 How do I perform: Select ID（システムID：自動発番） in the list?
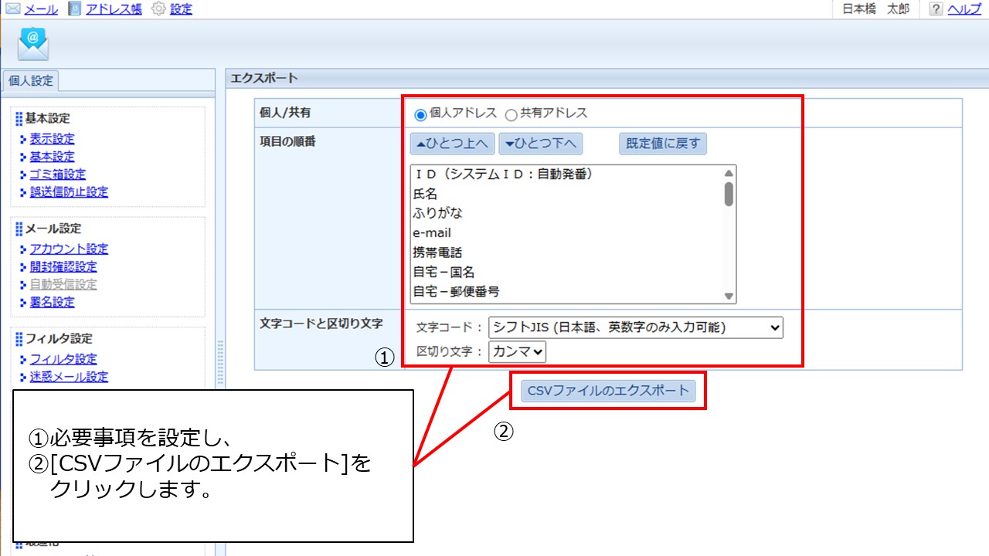click(x=566, y=175)
